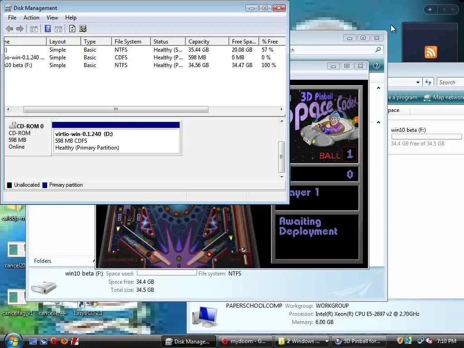Click the muted volume tray icon
Image resolution: width=464 pixels, height=348 pixels.
point(429,341)
